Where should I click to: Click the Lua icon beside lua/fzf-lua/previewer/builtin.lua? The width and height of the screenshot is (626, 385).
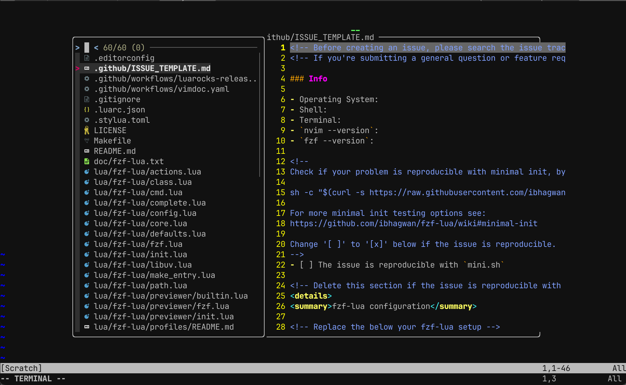coord(87,296)
